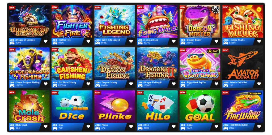Open the Dice game thumbnail
The height and width of the screenshot is (135, 272).
tap(72, 107)
